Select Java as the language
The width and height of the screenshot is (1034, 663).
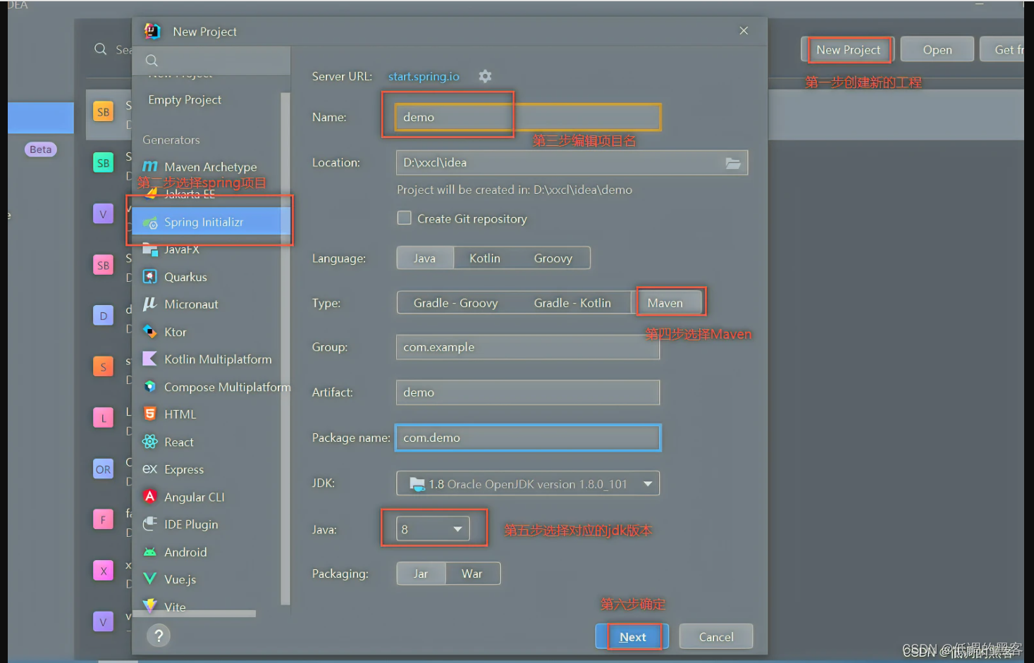(x=425, y=259)
